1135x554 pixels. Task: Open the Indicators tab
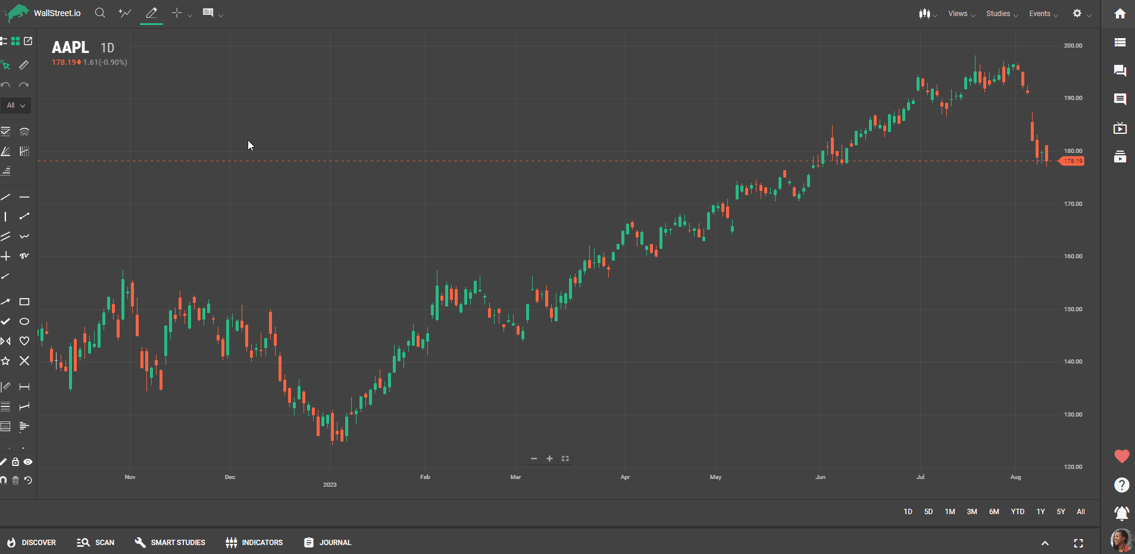[x=254, y=542]
